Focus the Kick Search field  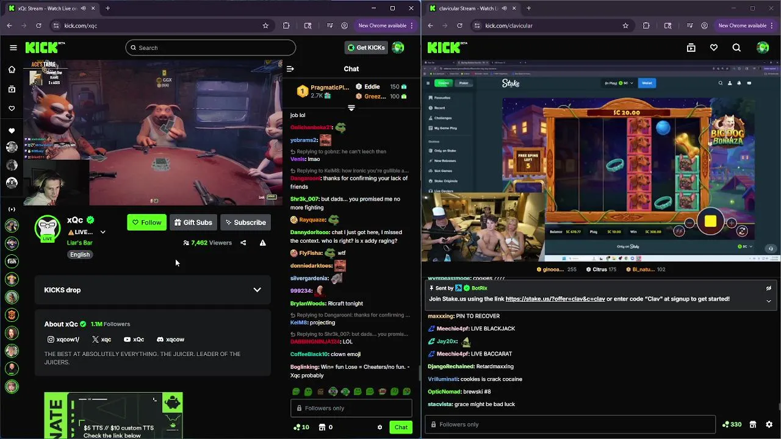point(211,48)
